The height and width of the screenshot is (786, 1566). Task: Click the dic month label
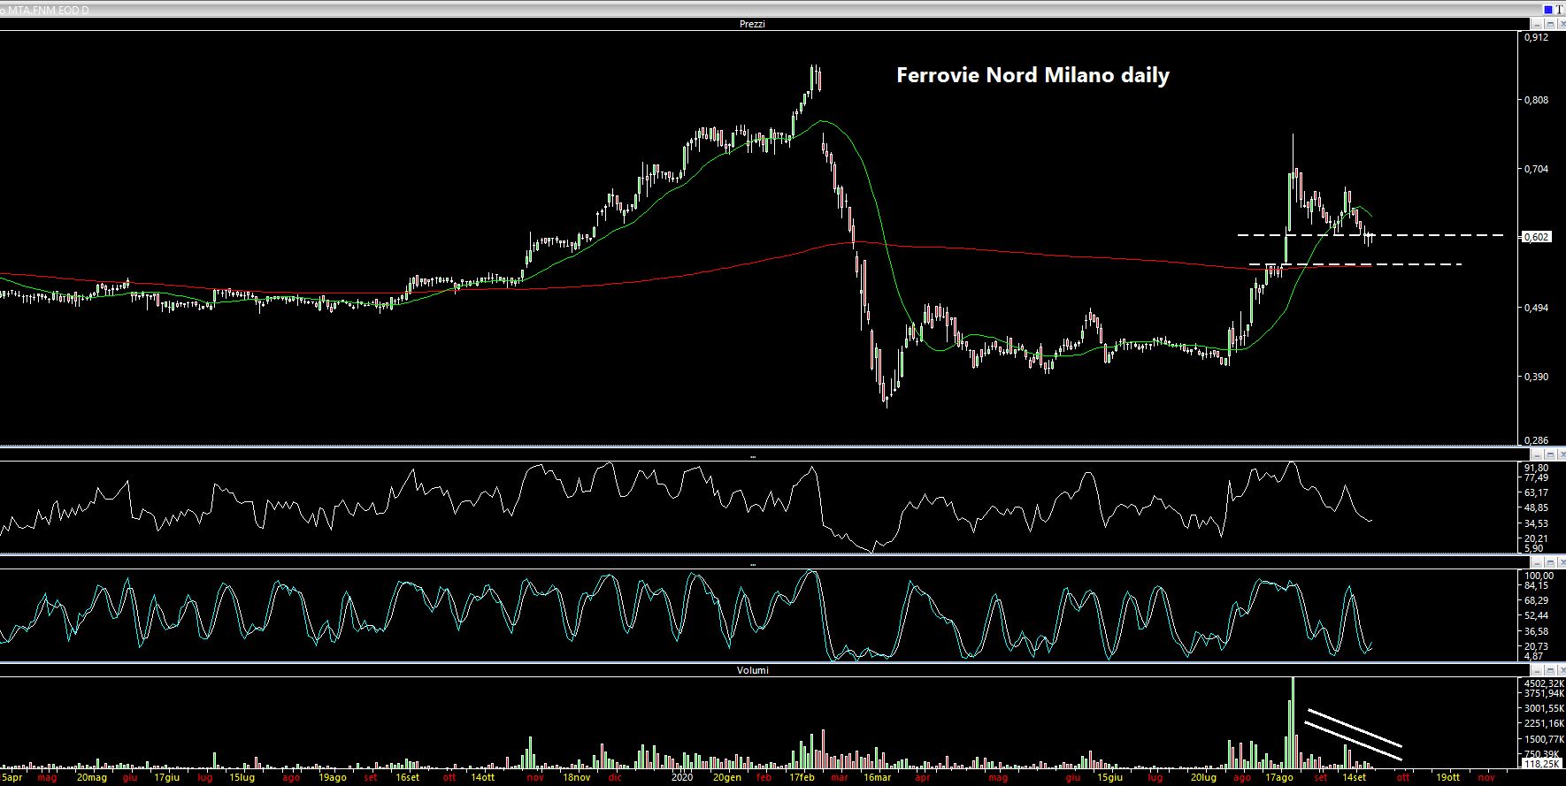[615, 778]
